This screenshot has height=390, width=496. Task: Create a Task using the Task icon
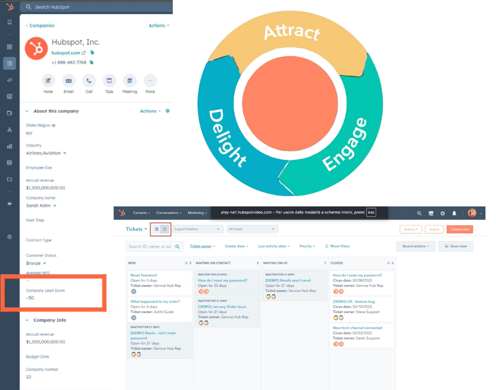[x=109, y=81]
